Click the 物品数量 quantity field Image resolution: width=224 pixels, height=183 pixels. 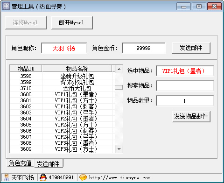[185, 101]
